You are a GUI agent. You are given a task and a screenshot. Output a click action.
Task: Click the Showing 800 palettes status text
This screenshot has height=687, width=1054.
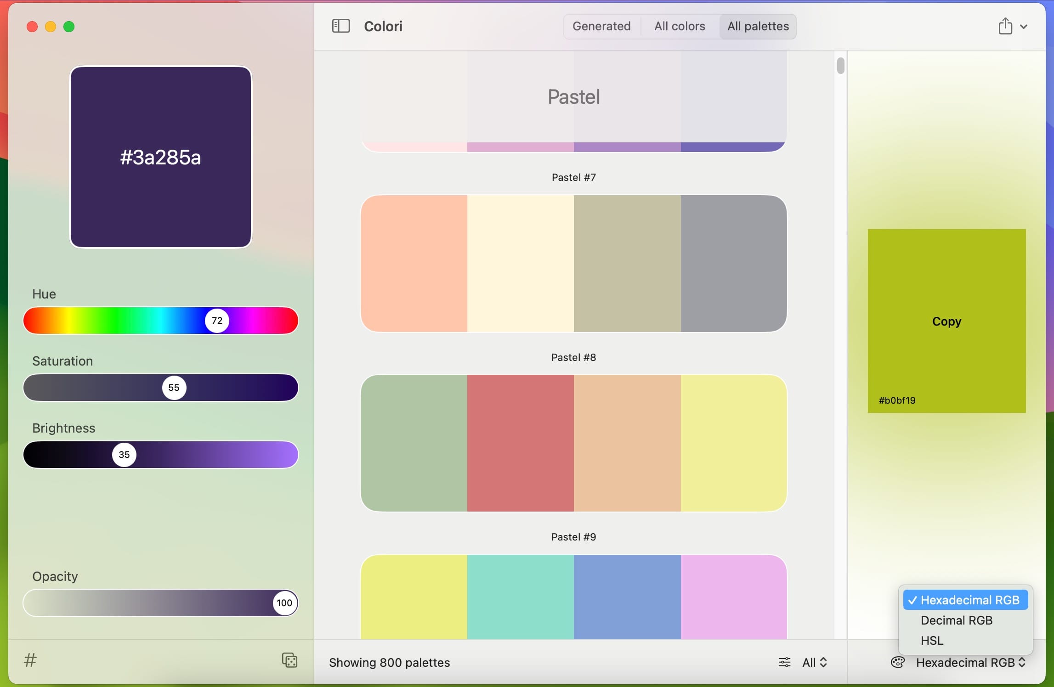389,662
